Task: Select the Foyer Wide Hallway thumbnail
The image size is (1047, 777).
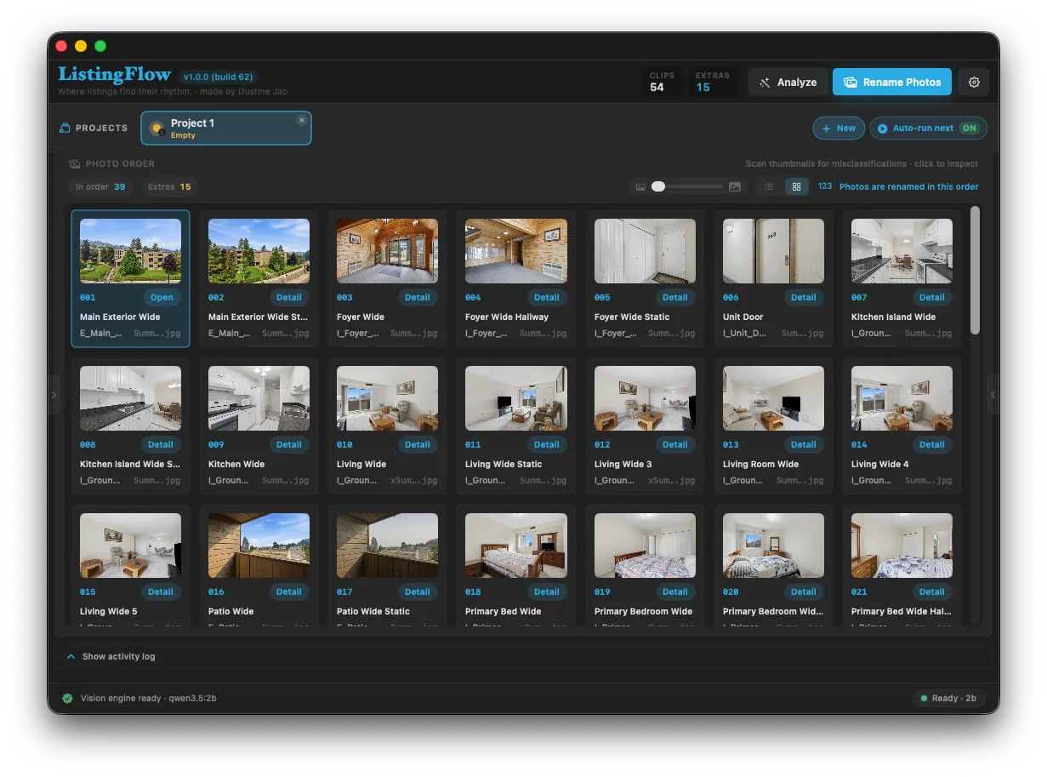Action: click(x=516, y=251)
